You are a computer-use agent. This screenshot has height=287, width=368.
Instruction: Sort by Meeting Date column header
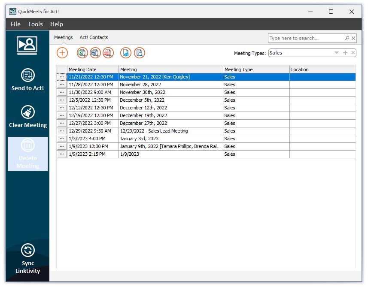[x=93, y=69]
